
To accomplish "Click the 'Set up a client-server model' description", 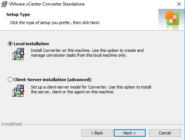I will [91, 87].
